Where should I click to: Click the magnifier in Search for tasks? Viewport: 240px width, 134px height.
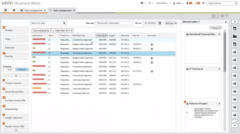tap(64, 23)
